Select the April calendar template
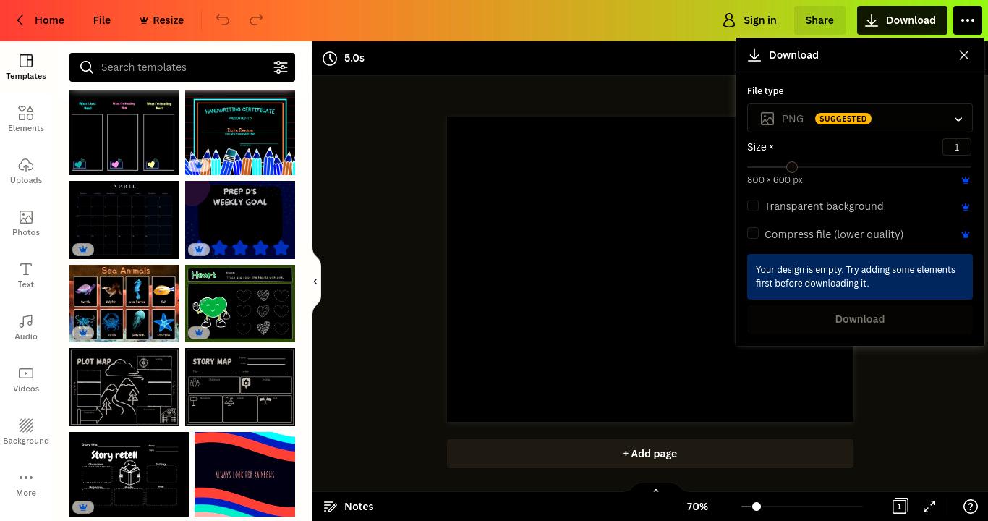The image size is (988, 521). tap(124, 220)
